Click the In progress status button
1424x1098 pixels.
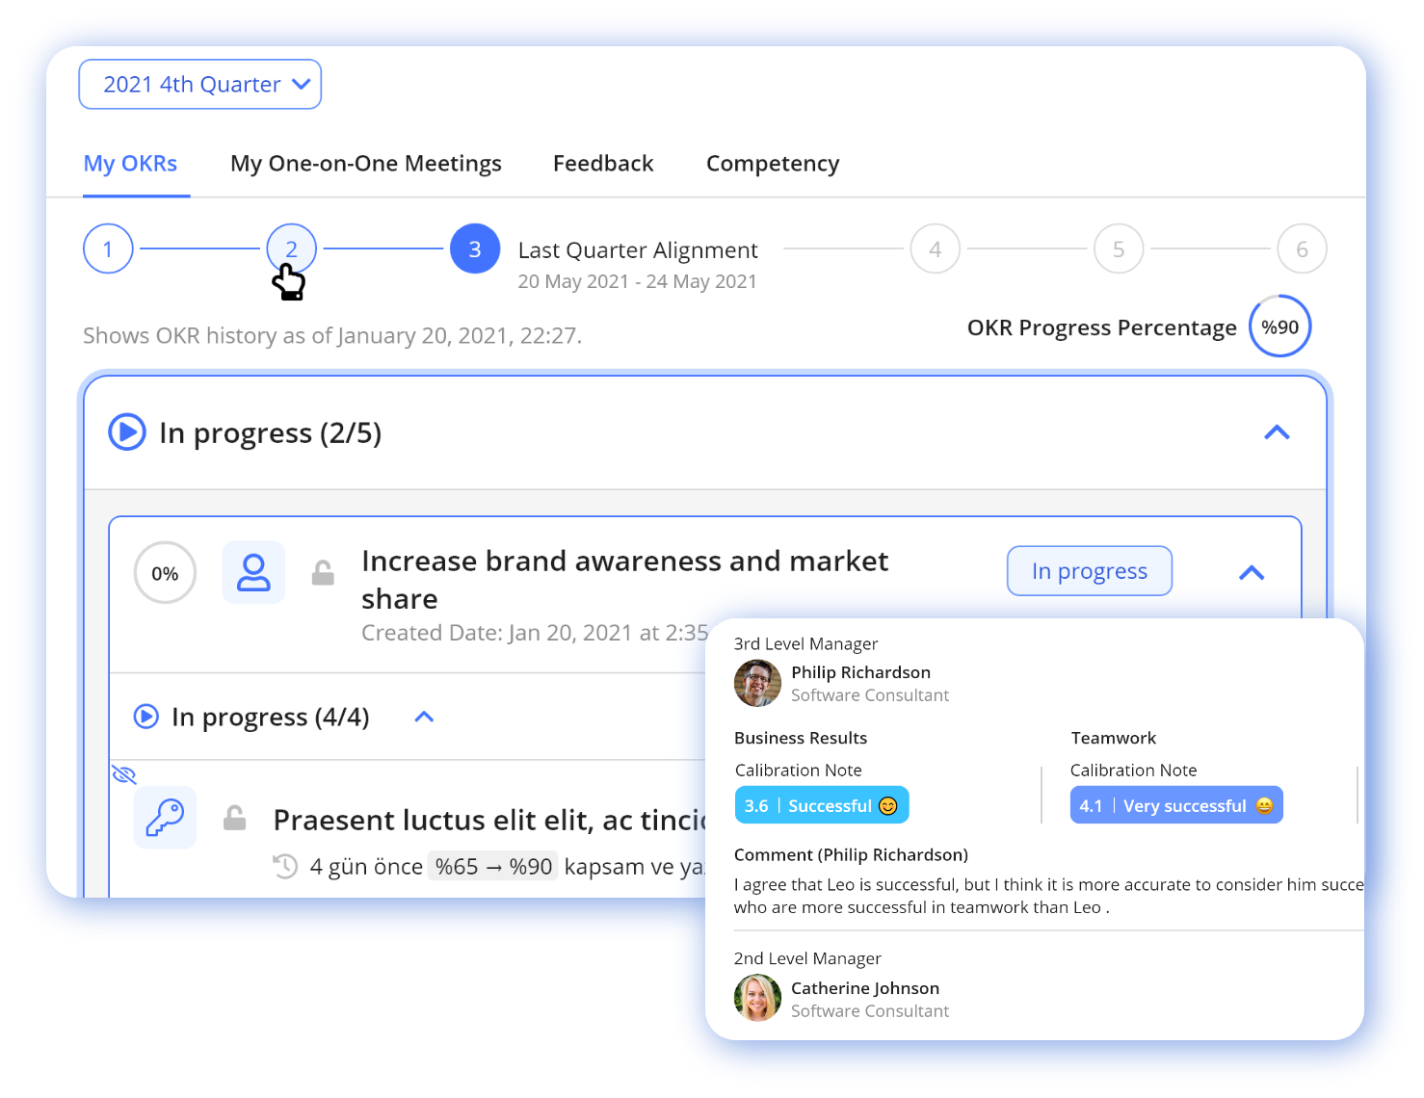click(x=1090, y=571)
